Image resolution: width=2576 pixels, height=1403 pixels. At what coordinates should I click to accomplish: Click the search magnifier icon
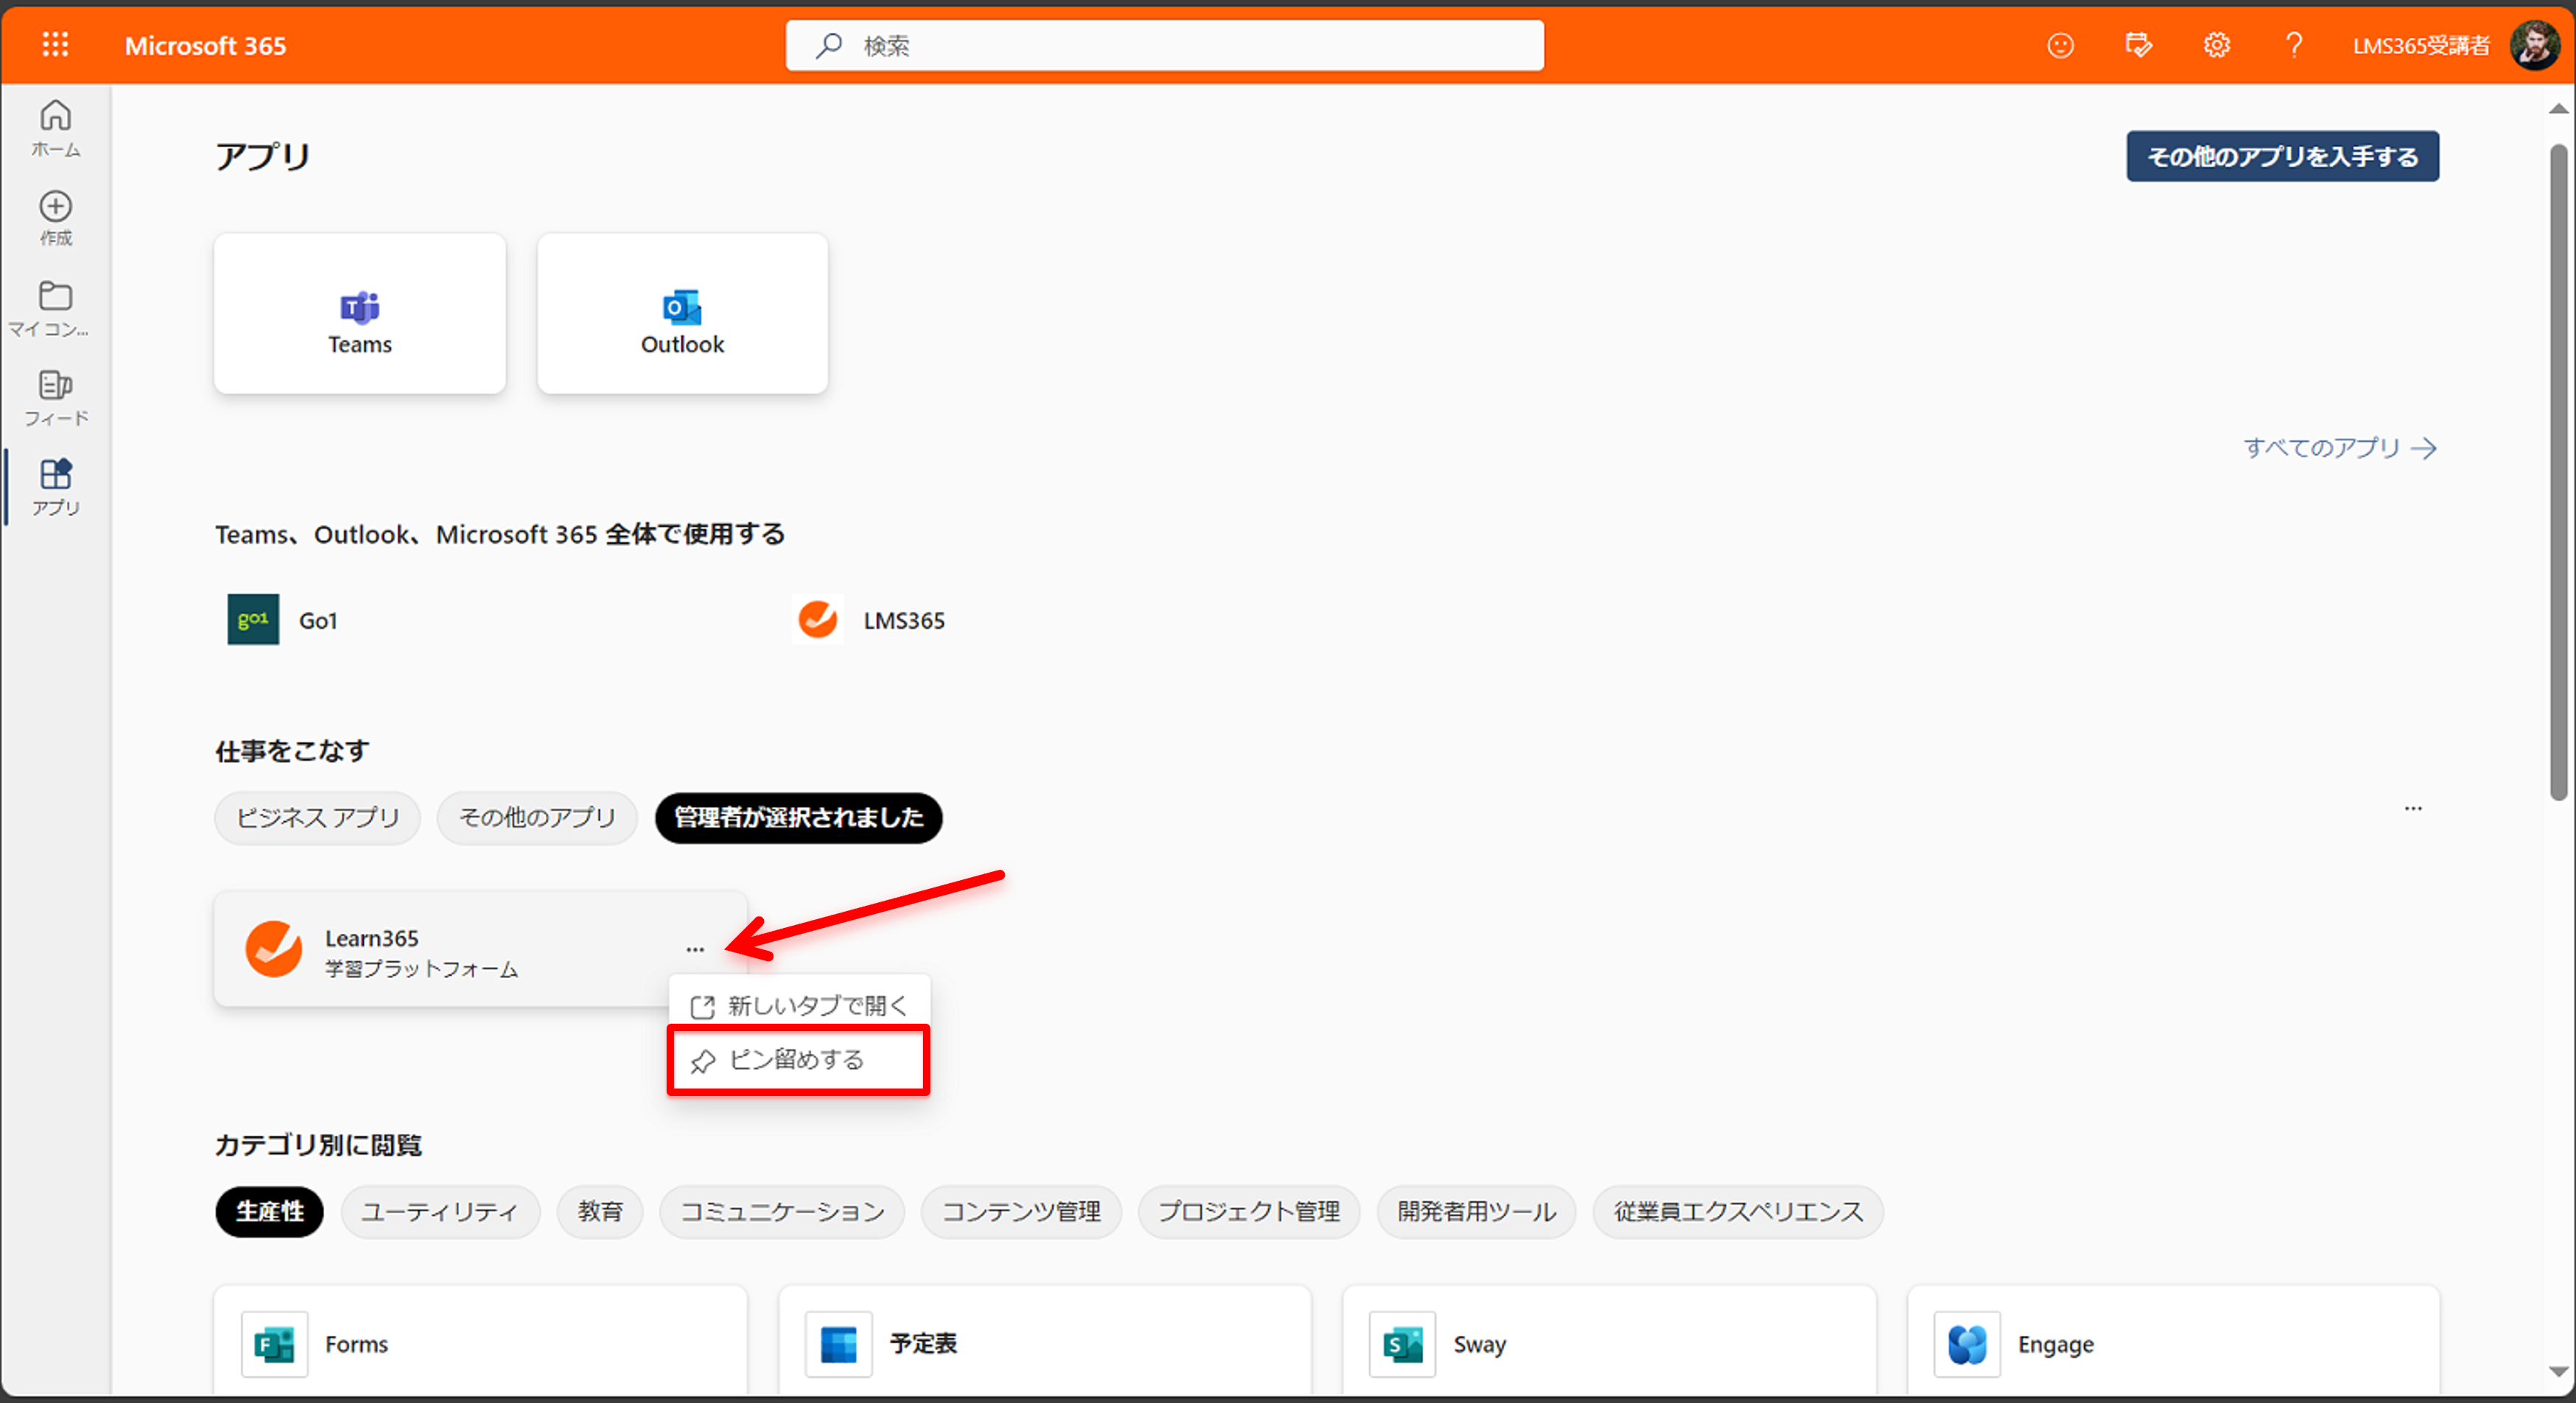(x=828, y=45)
